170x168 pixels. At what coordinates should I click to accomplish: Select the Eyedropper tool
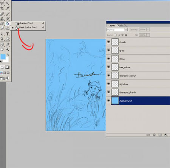click(8, 44)
